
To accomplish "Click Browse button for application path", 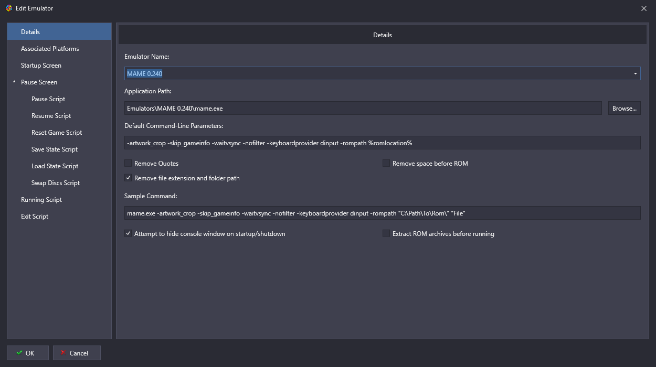I will 625,108.
